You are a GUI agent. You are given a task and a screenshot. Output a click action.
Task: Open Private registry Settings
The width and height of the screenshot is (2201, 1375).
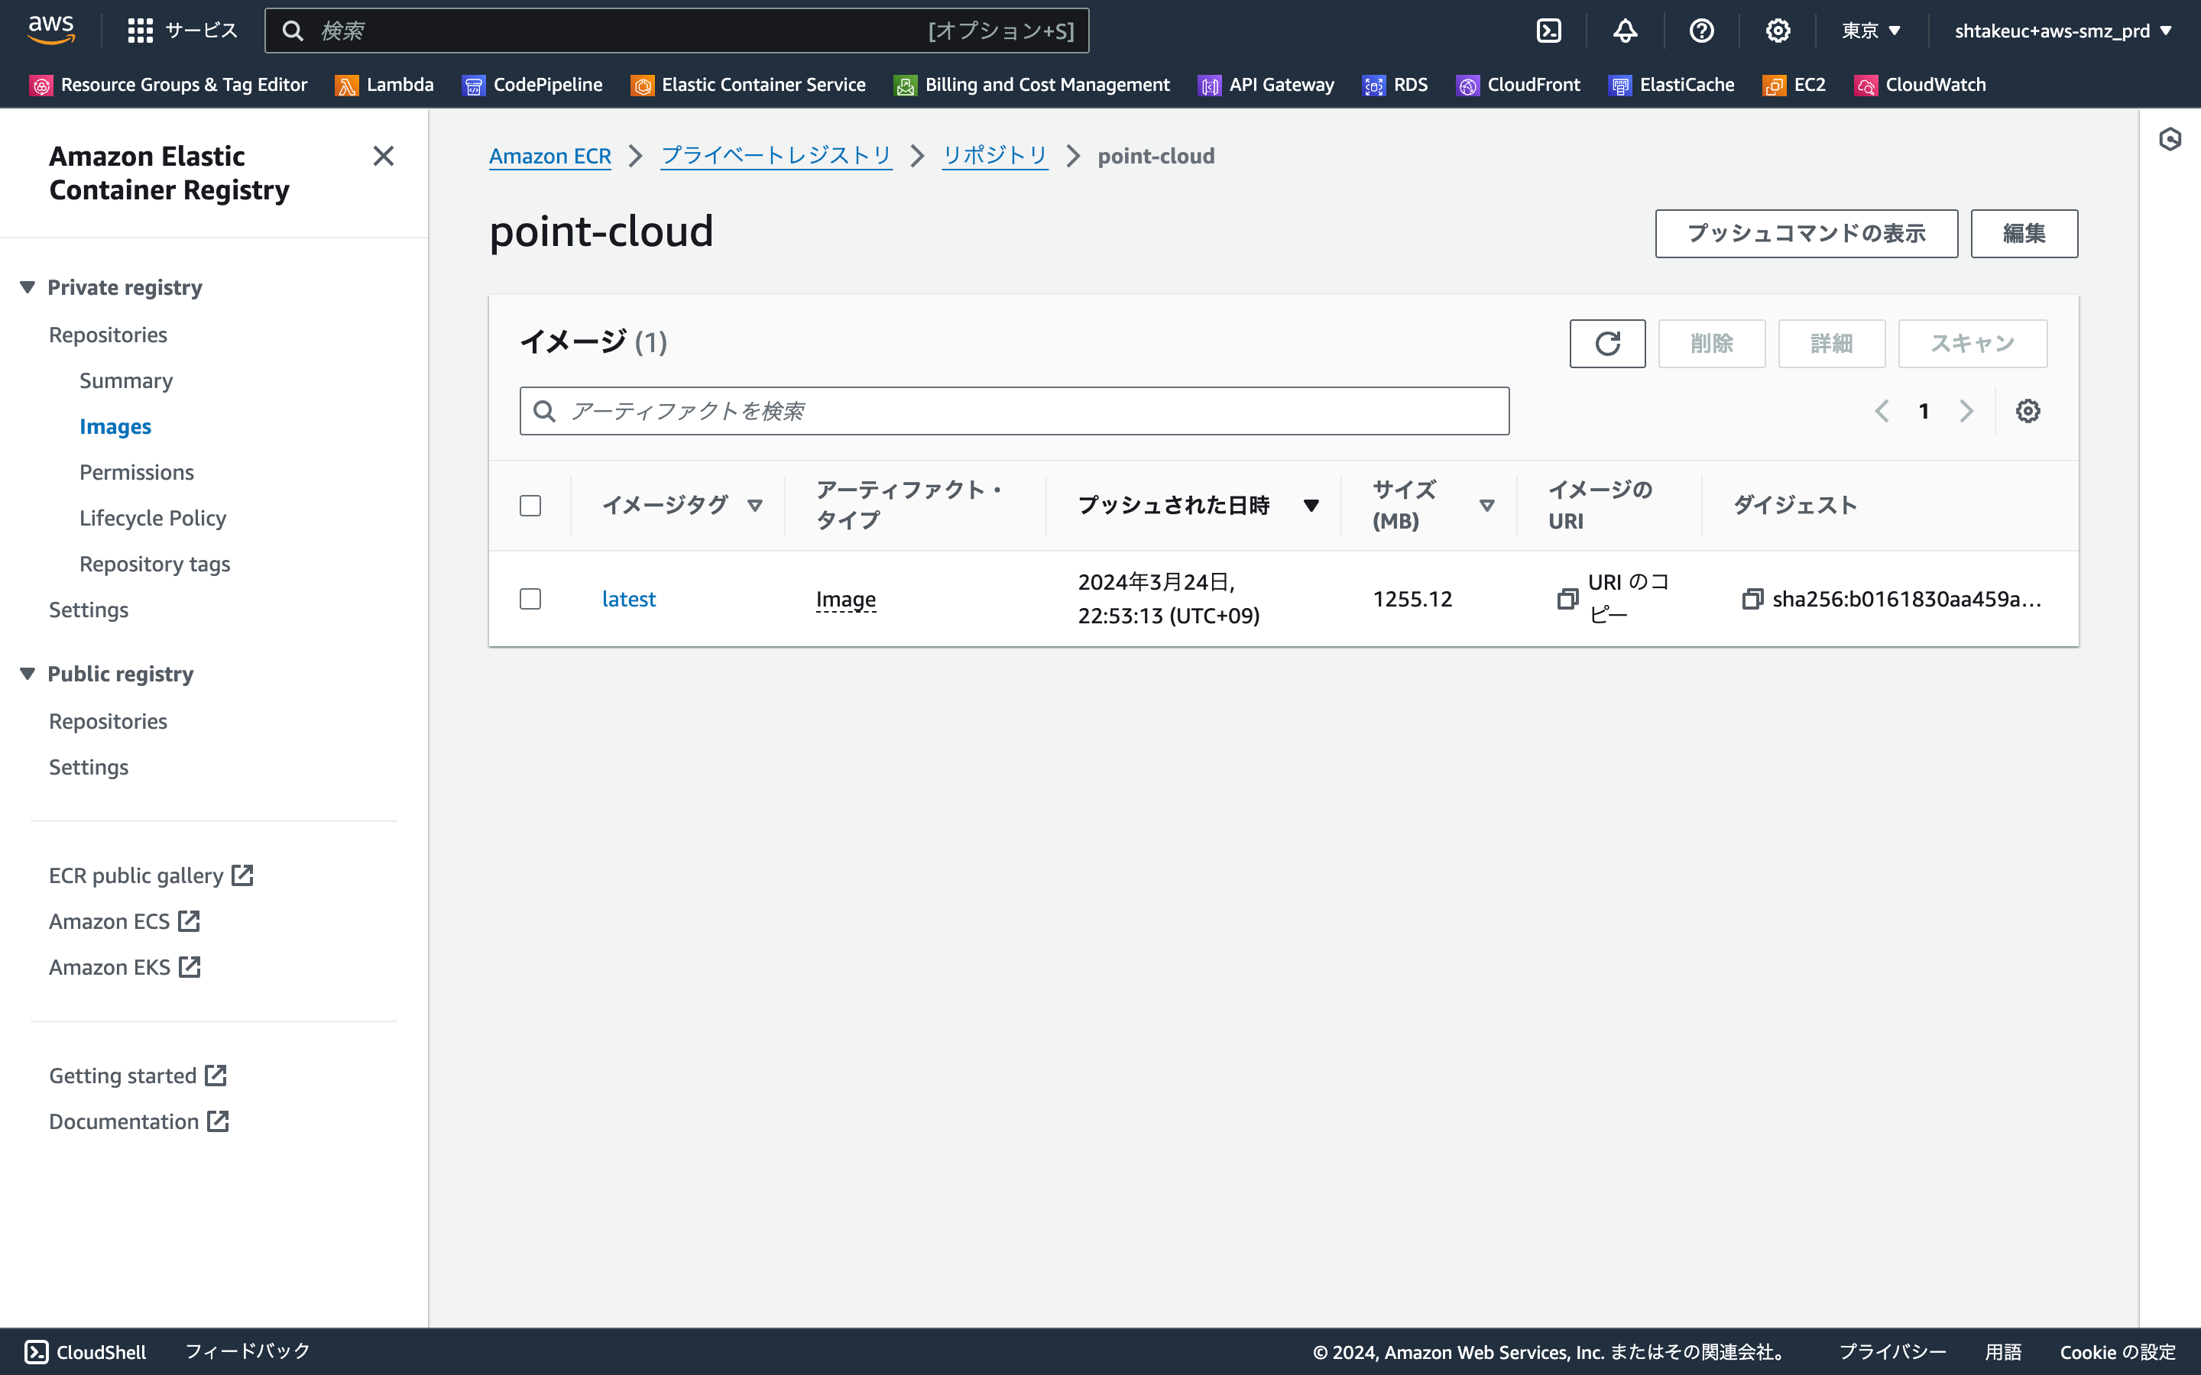(88, 610)
